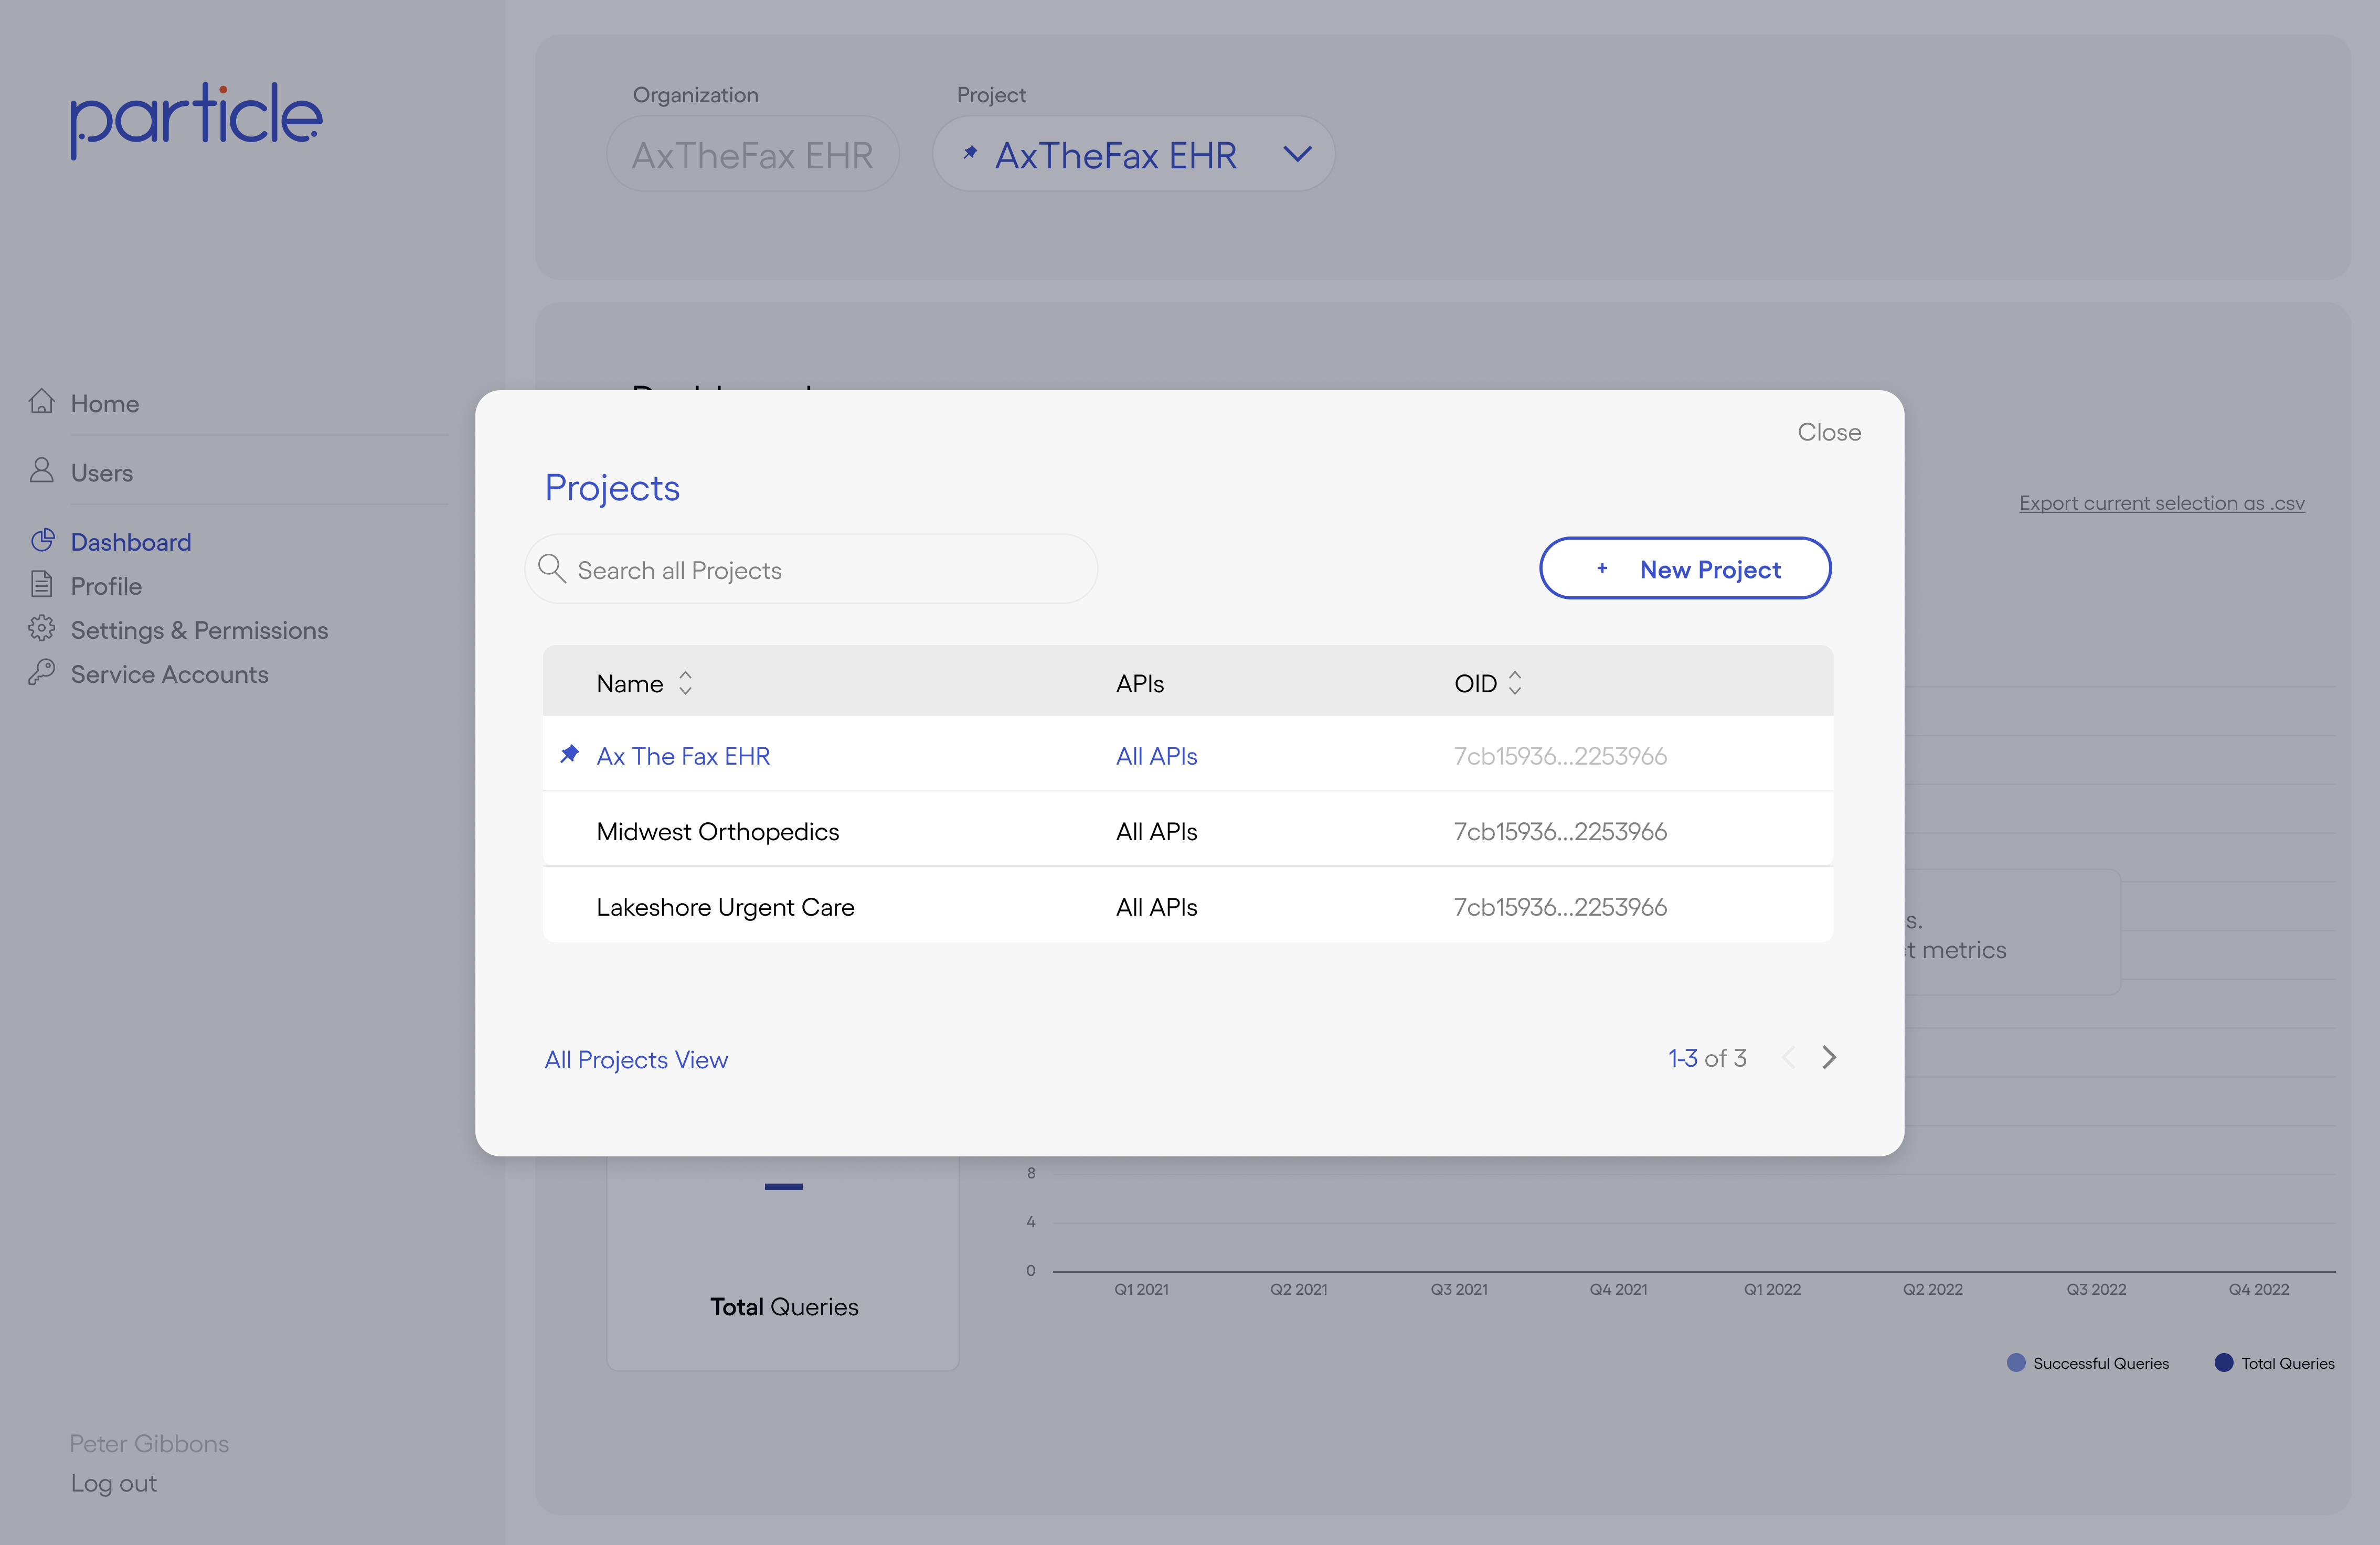The image size is (2380, 1545).
Task: Click All APIs in Midwest Orthopedics row
Action: point(1156,831)
